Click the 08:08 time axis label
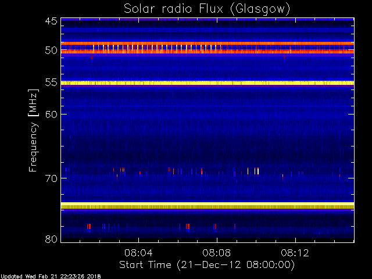The image size is (372, 279). click(217, 253)
